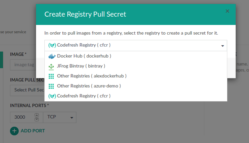Choose JFrog Bintray ( bintray ) registry
Screen dimensions: 249x143
(81, 66)
